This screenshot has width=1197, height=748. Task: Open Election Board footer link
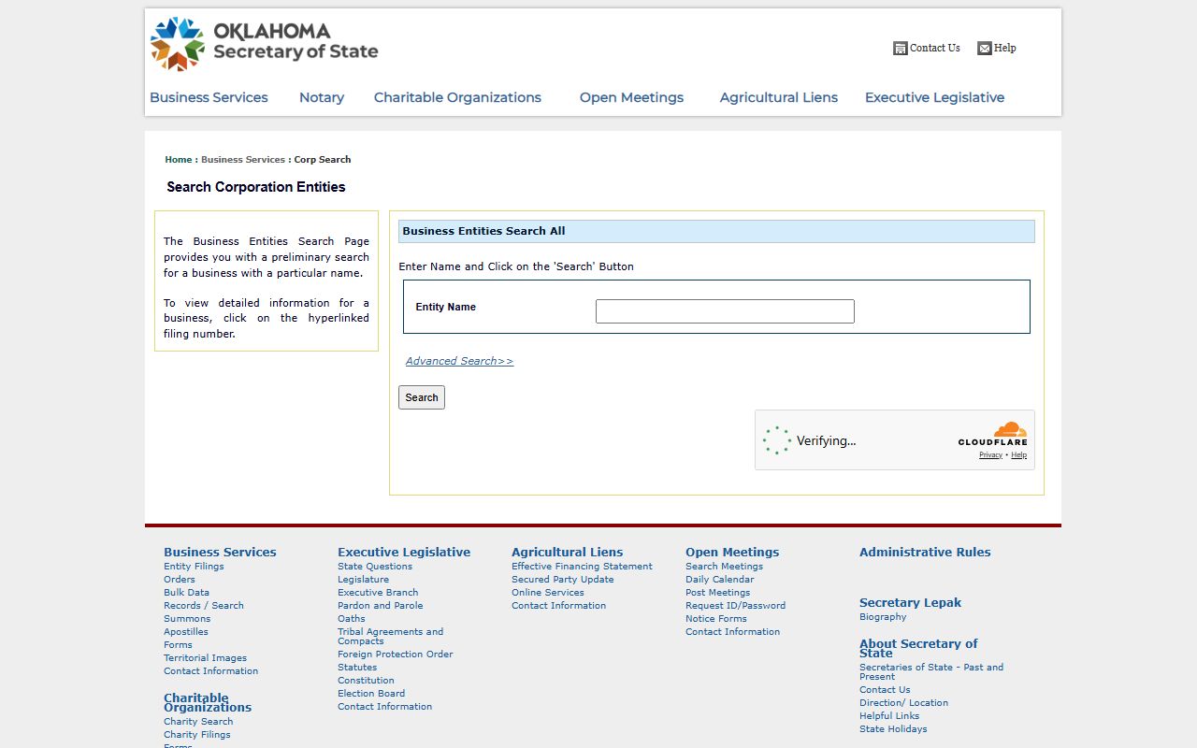371,693
